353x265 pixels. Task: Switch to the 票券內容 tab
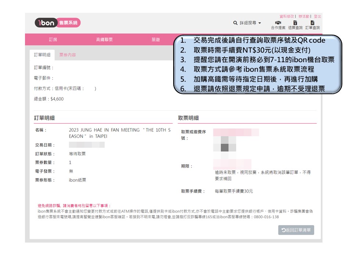[68, 55]
